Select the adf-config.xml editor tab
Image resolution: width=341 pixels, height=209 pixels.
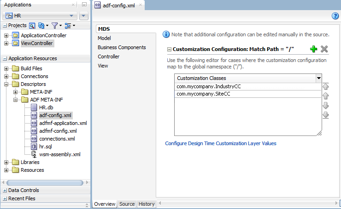point(119,6)
